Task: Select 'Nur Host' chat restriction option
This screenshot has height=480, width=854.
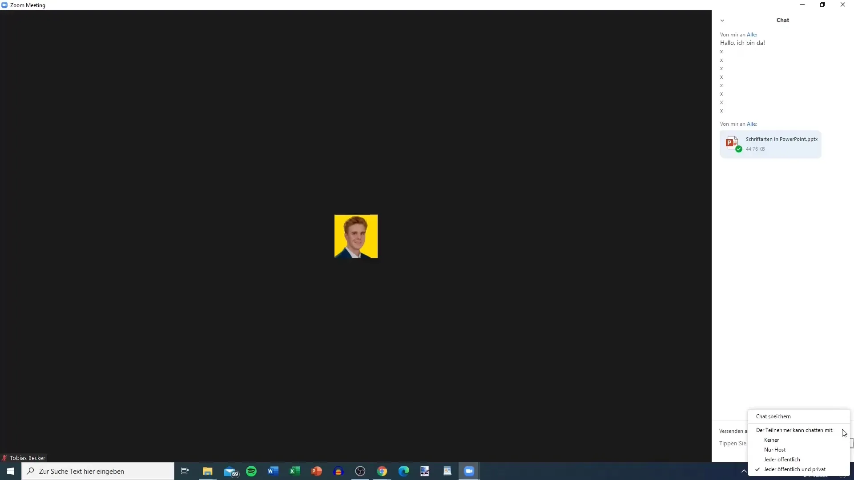Action: 775,449
